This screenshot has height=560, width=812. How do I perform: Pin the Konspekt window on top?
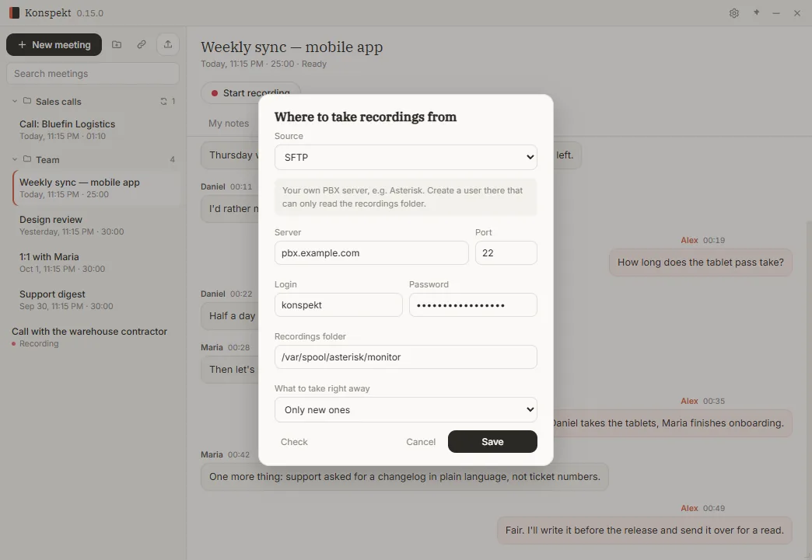[756, 13]
